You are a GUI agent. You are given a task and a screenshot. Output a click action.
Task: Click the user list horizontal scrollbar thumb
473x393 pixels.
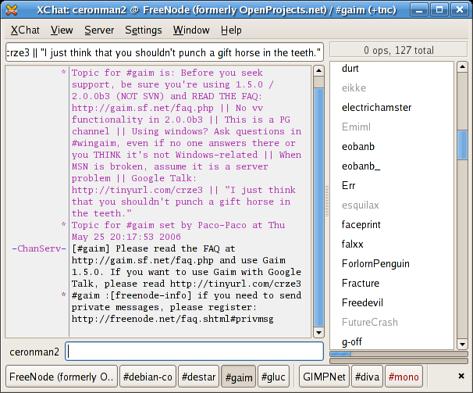[x=340, y=353]
